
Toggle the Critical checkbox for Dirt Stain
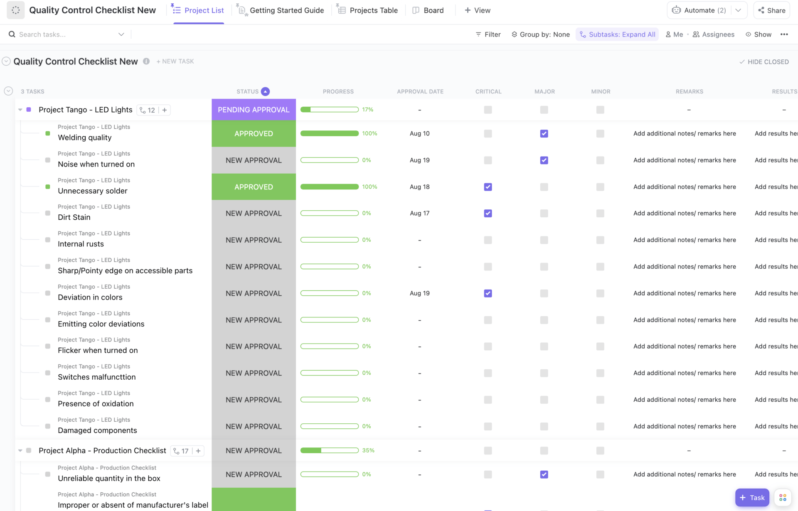(x=488, y=214)
